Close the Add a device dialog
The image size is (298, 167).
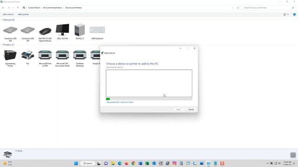[x=195, y=48]
